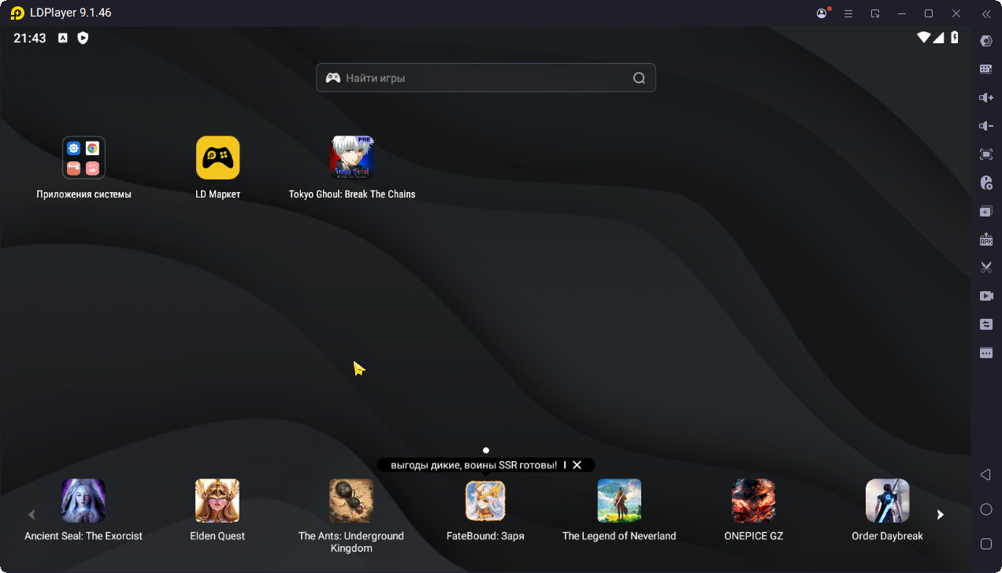1002x573 pixels.
Task: Click the volume down sidebar icon
Action: pyautogui.click(x=986, y=126)
